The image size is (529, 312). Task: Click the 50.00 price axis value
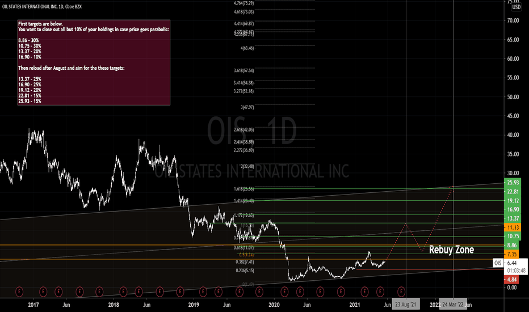coord(513,97)
